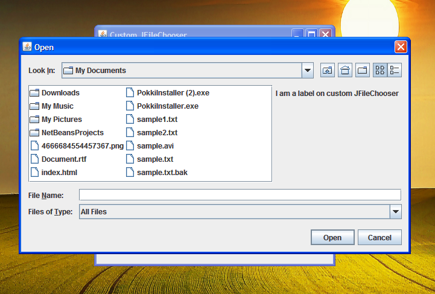The image size is (435, 294).
Task: Create a new folder icon
Action: click(363, 70)
